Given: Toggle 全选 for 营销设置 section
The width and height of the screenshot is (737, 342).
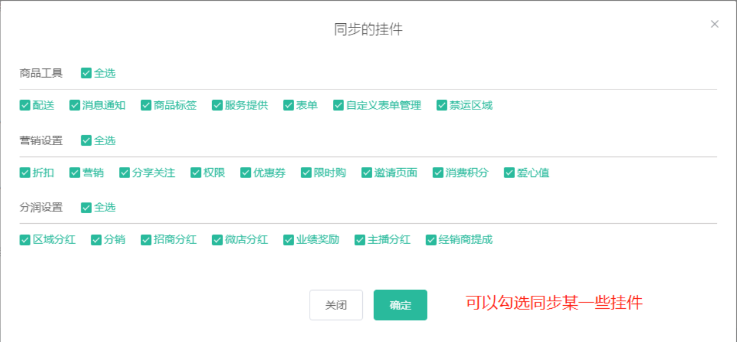Looking at the screenshot, I should (x=86, y=141).
